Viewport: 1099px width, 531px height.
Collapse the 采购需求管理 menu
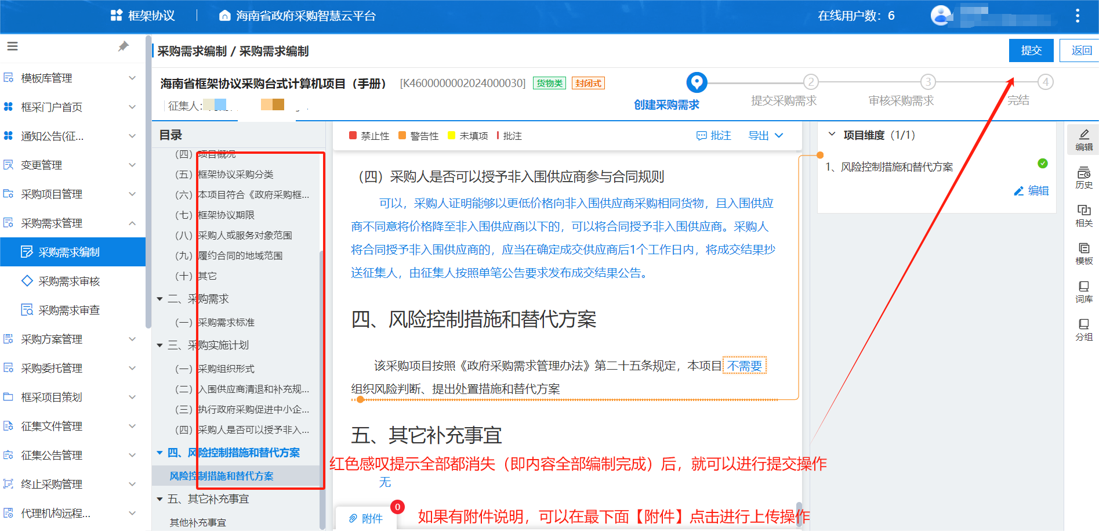pyautogui.click(x=132, y=223)
